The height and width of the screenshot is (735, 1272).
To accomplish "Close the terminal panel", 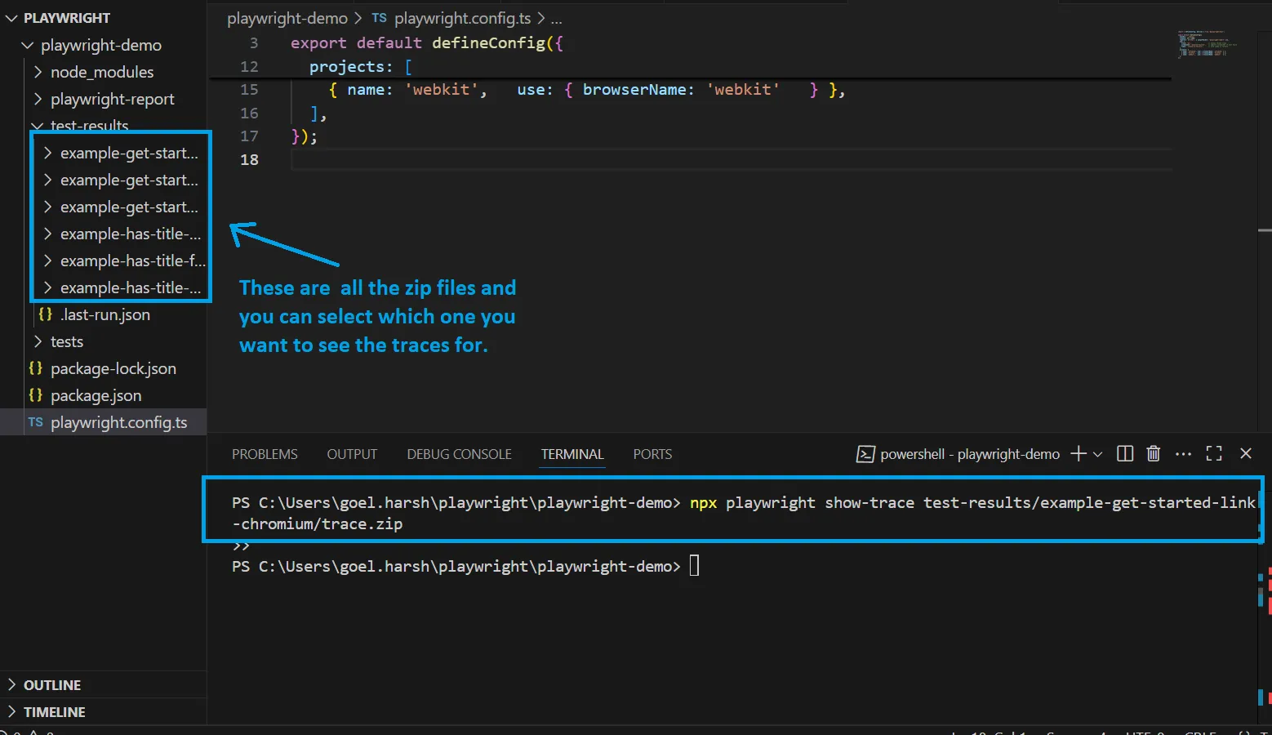I will click(x=1246, y=453).
